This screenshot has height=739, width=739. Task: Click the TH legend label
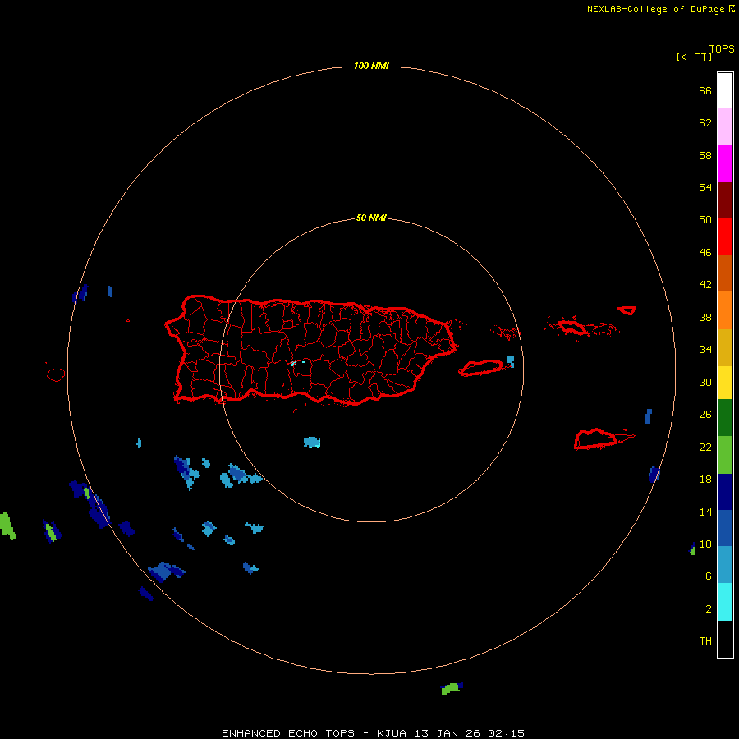point(705,641)
